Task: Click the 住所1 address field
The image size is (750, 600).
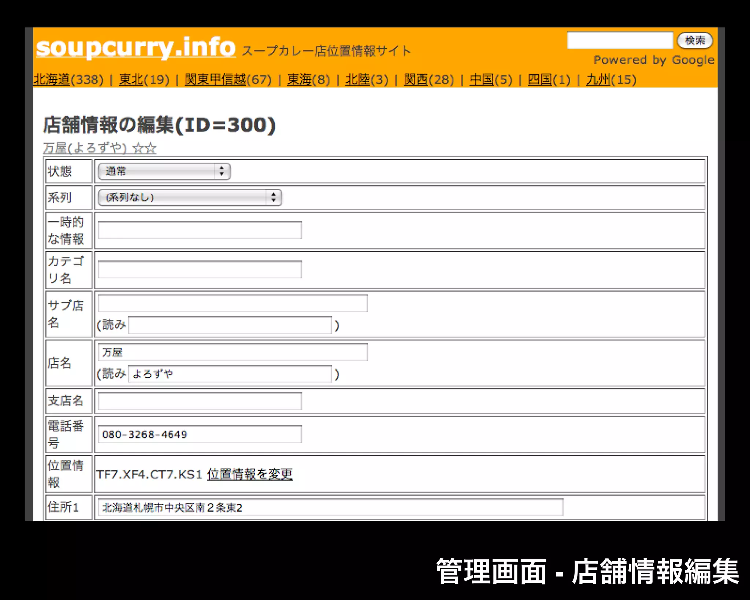Action: point(330,507)
